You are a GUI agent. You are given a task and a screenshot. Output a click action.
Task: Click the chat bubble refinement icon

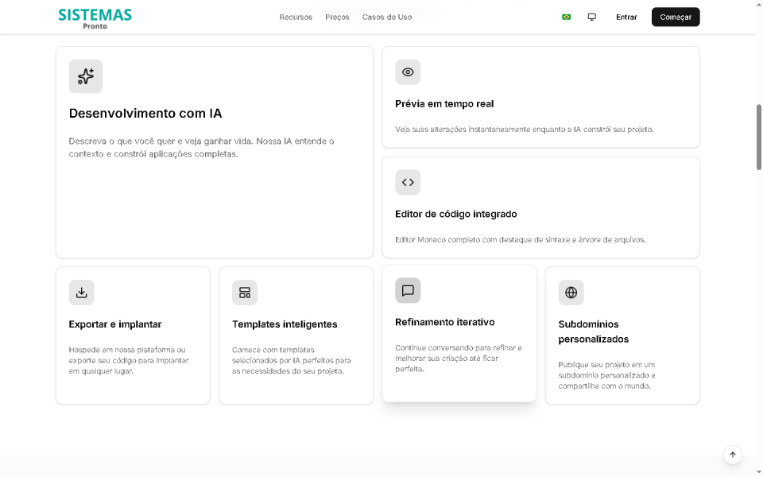click(x=408, y=291)
